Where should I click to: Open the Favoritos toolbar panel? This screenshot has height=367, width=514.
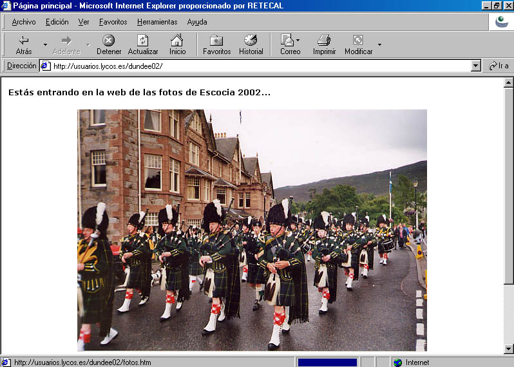[x=216, y=44]
